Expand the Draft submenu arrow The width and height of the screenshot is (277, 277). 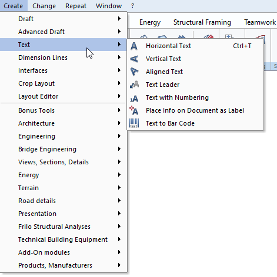(x=119, y=19)
